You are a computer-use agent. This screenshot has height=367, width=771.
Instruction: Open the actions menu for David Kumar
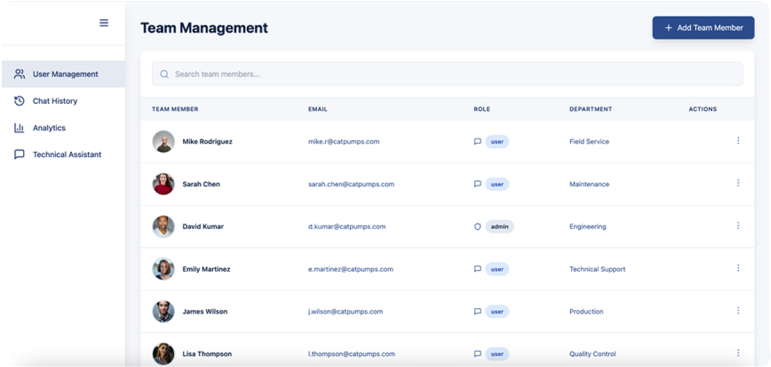pos(738,225)
